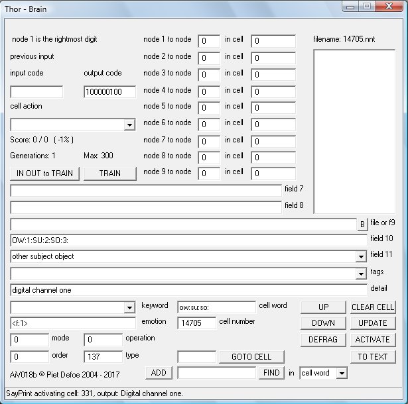Click the DOWN button
Screen dimensions: 408x404
[x=323, y=323]
